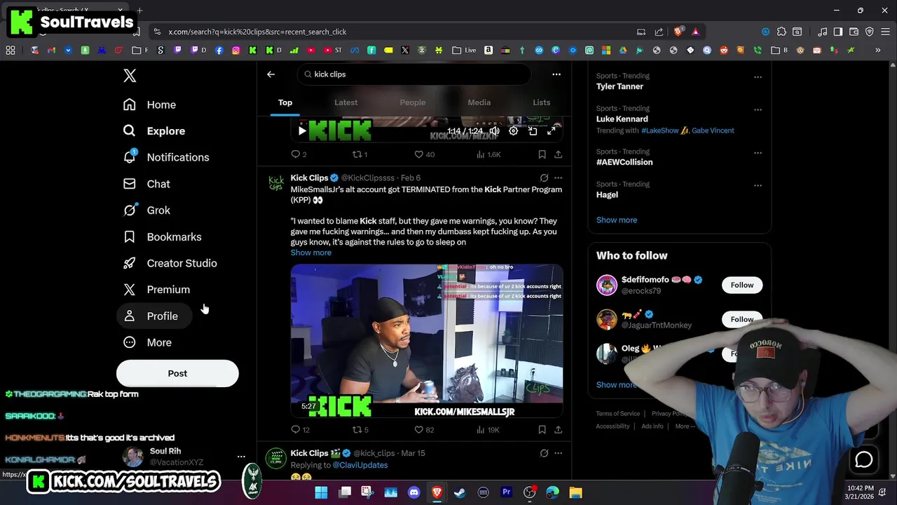Open search settings three-dot menu
The height and width of the screenshot is (505, 897).
pyautogui.click(x=556, y=74)
